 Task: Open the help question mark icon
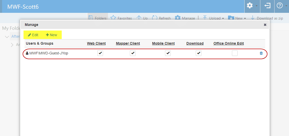[280, 6]
